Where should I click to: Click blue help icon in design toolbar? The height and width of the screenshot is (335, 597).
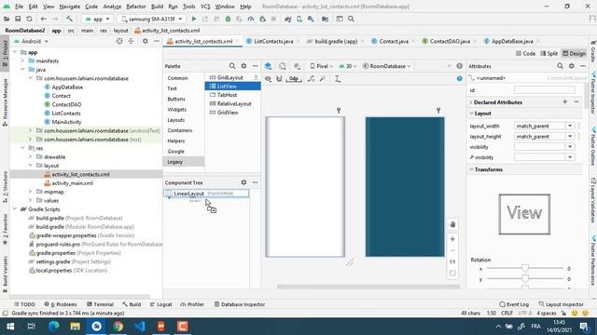460,78
